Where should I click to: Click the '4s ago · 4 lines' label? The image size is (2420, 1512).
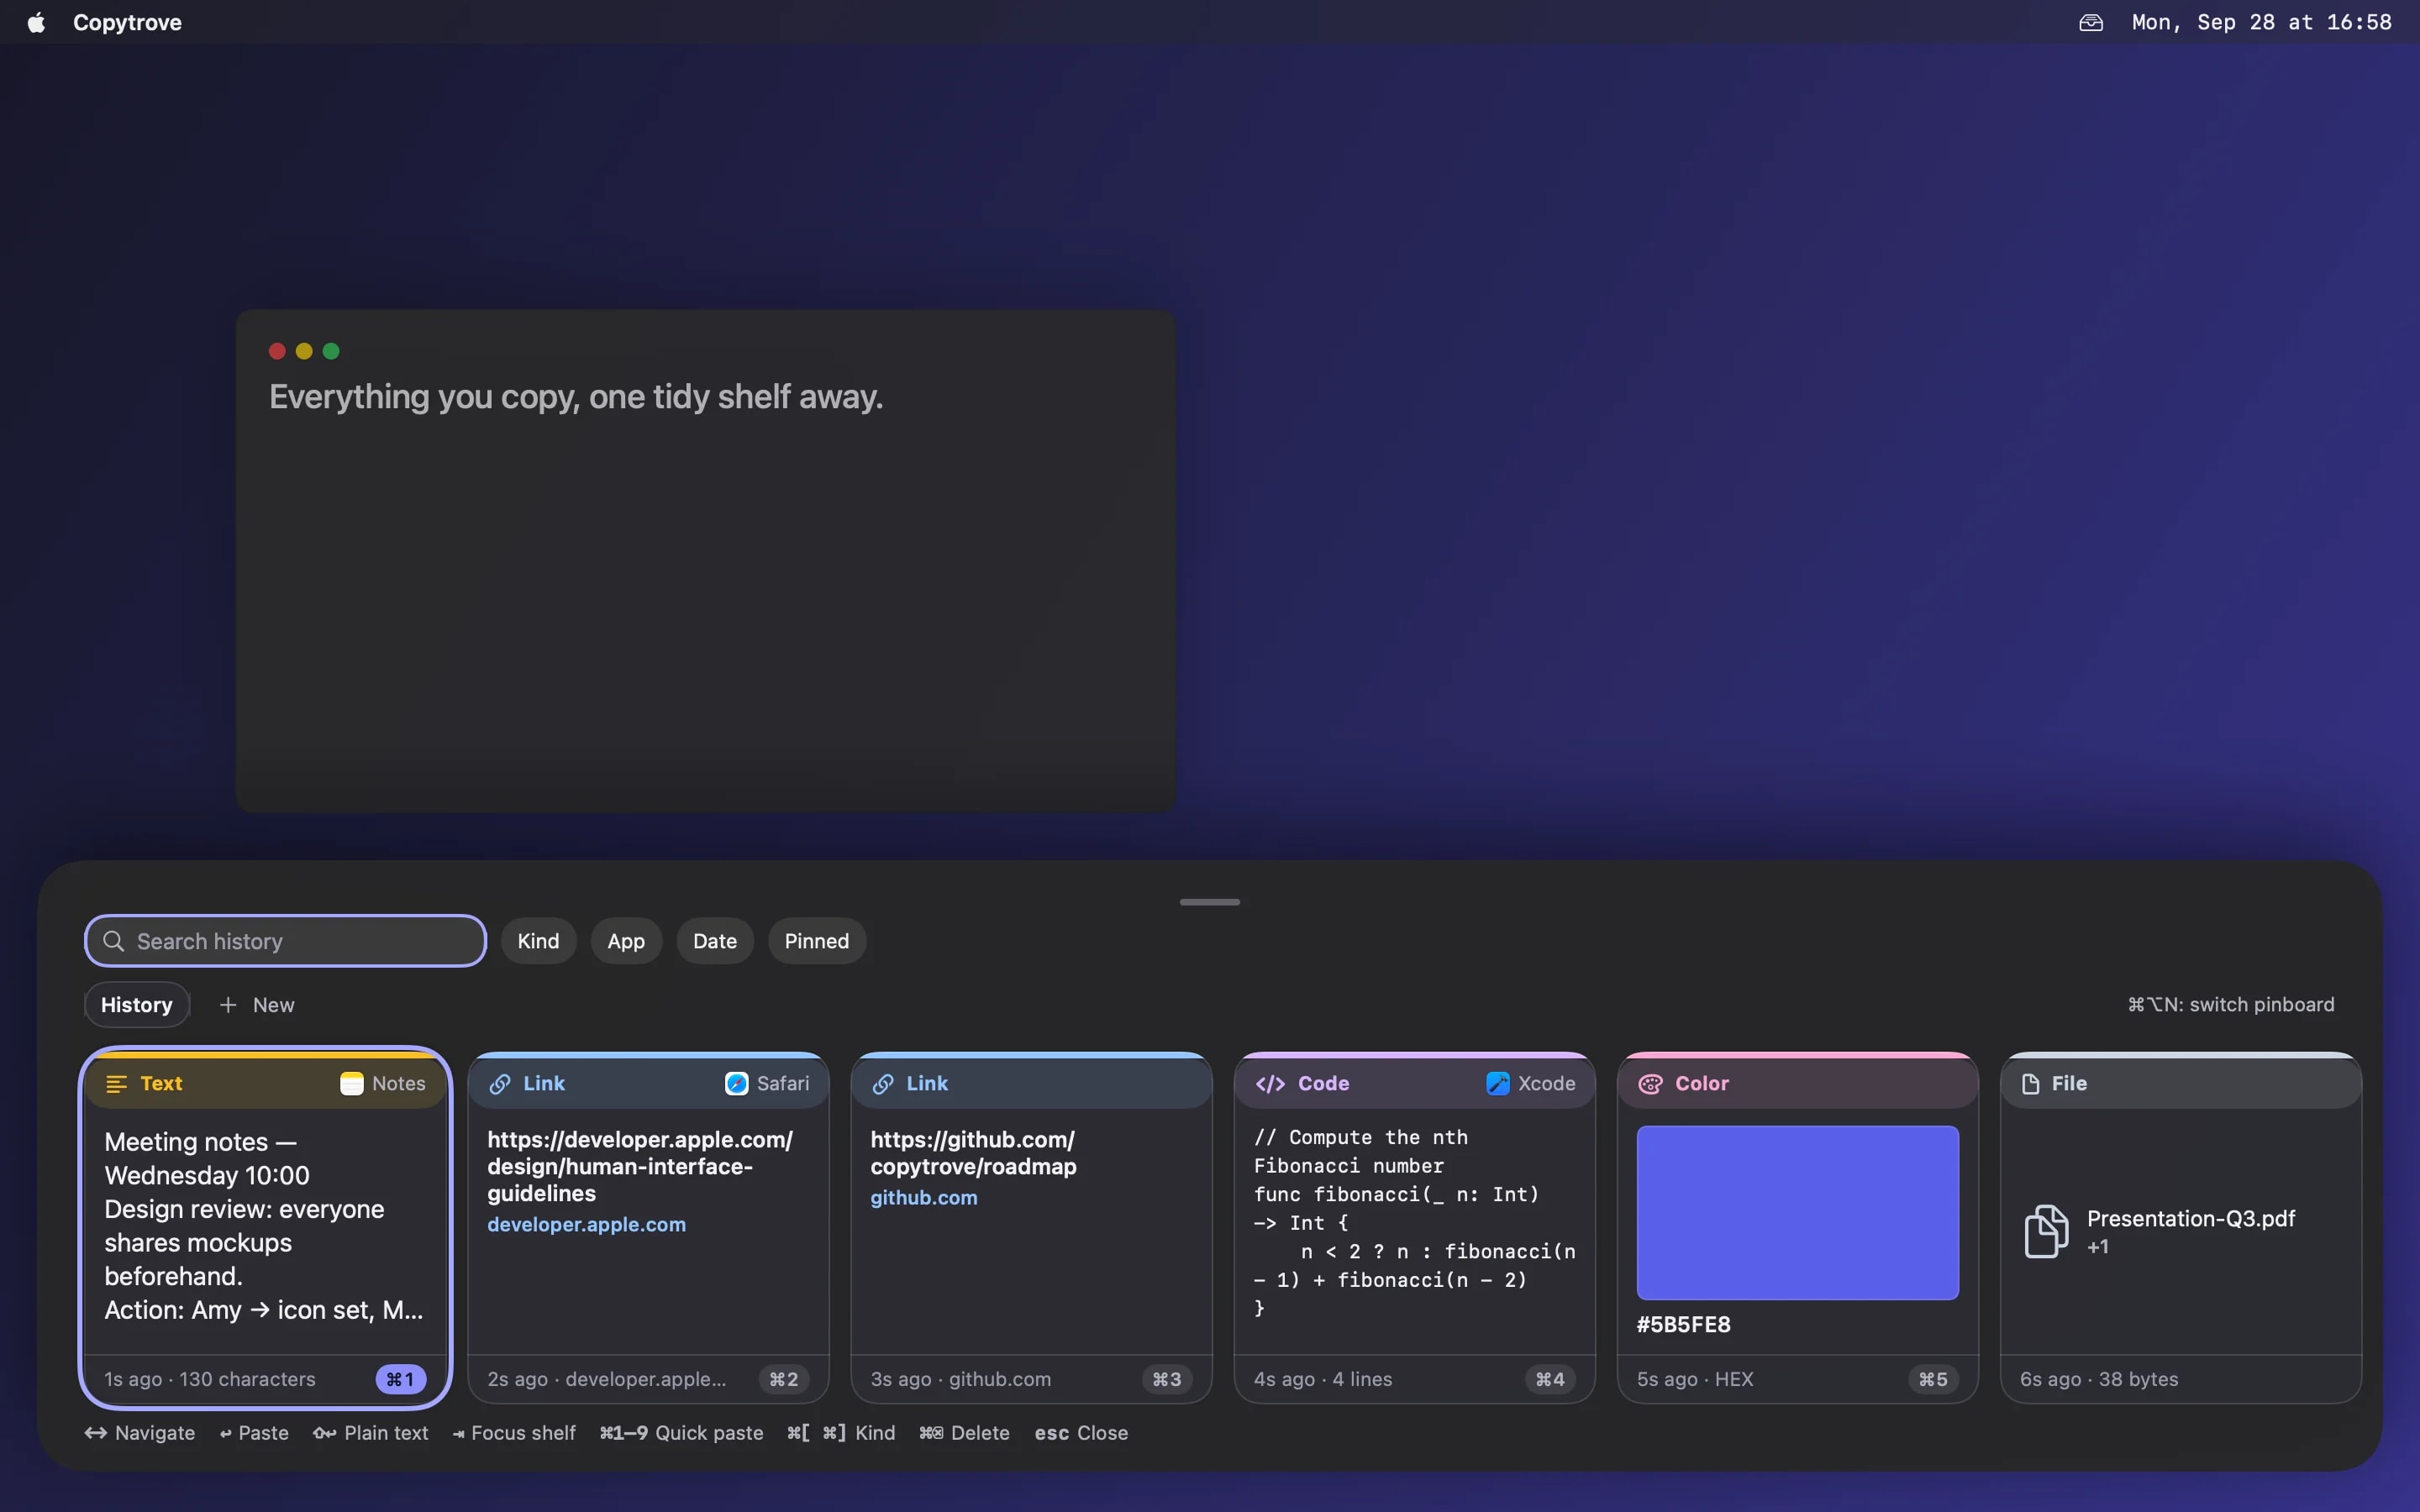point(1322,1379)
